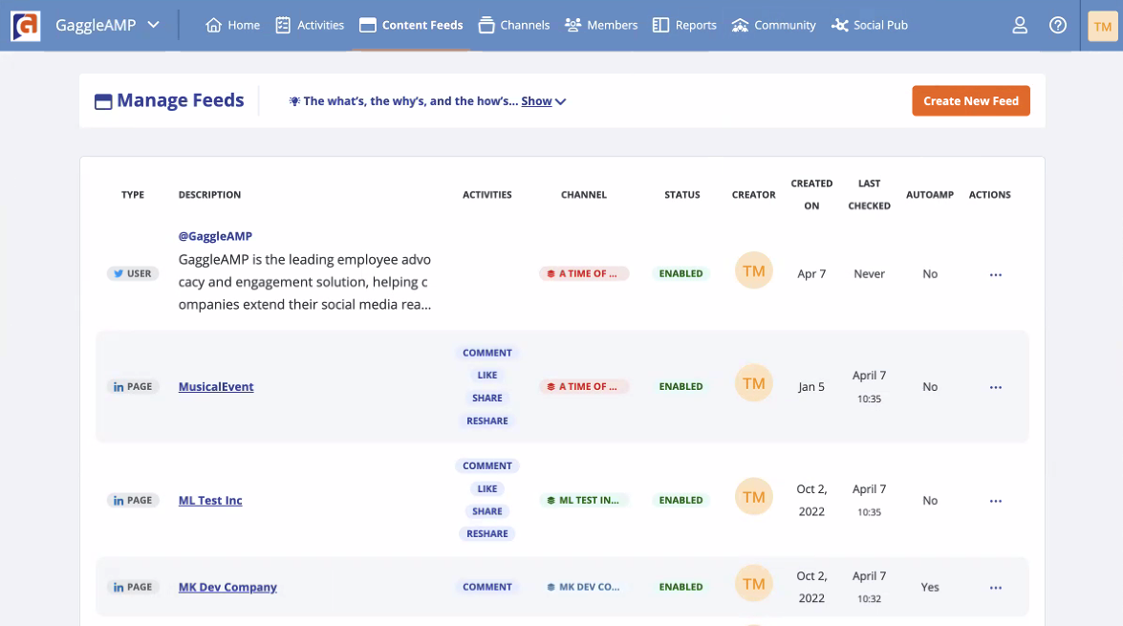The image size is (1123, 626).
Task: Click the Manage Feeds heading icon
Action: (x=103, y=101)
